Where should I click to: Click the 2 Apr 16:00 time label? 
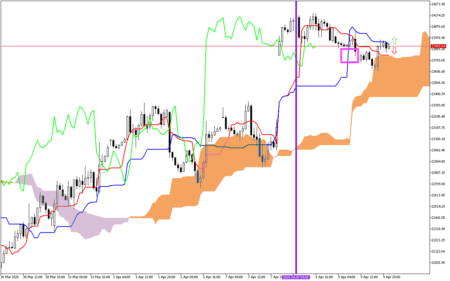coord(211,277)
